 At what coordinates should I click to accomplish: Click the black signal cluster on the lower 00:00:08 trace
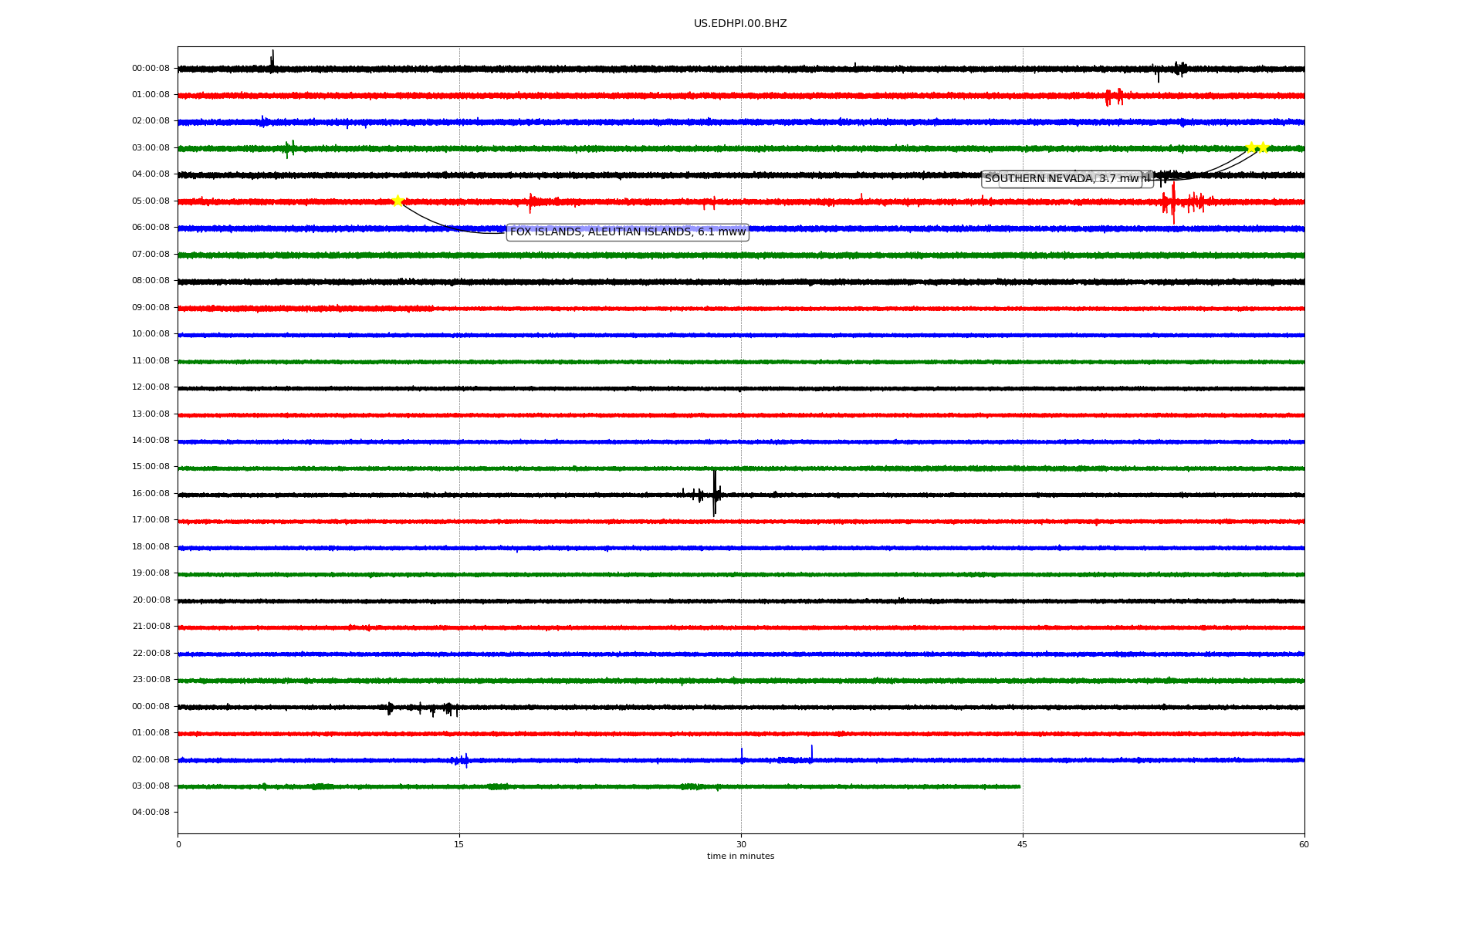tap(421, 708)
